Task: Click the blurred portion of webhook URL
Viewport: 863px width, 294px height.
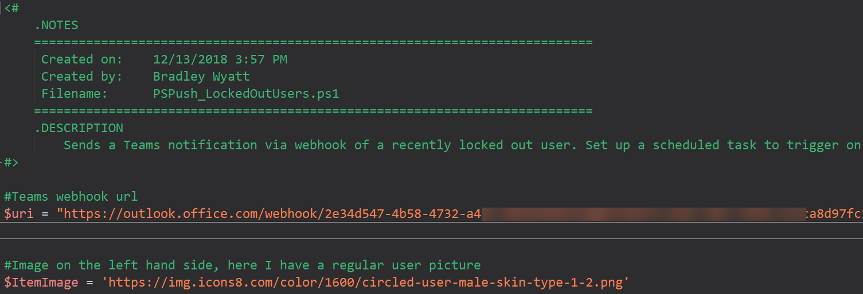Action: [643, 214]
